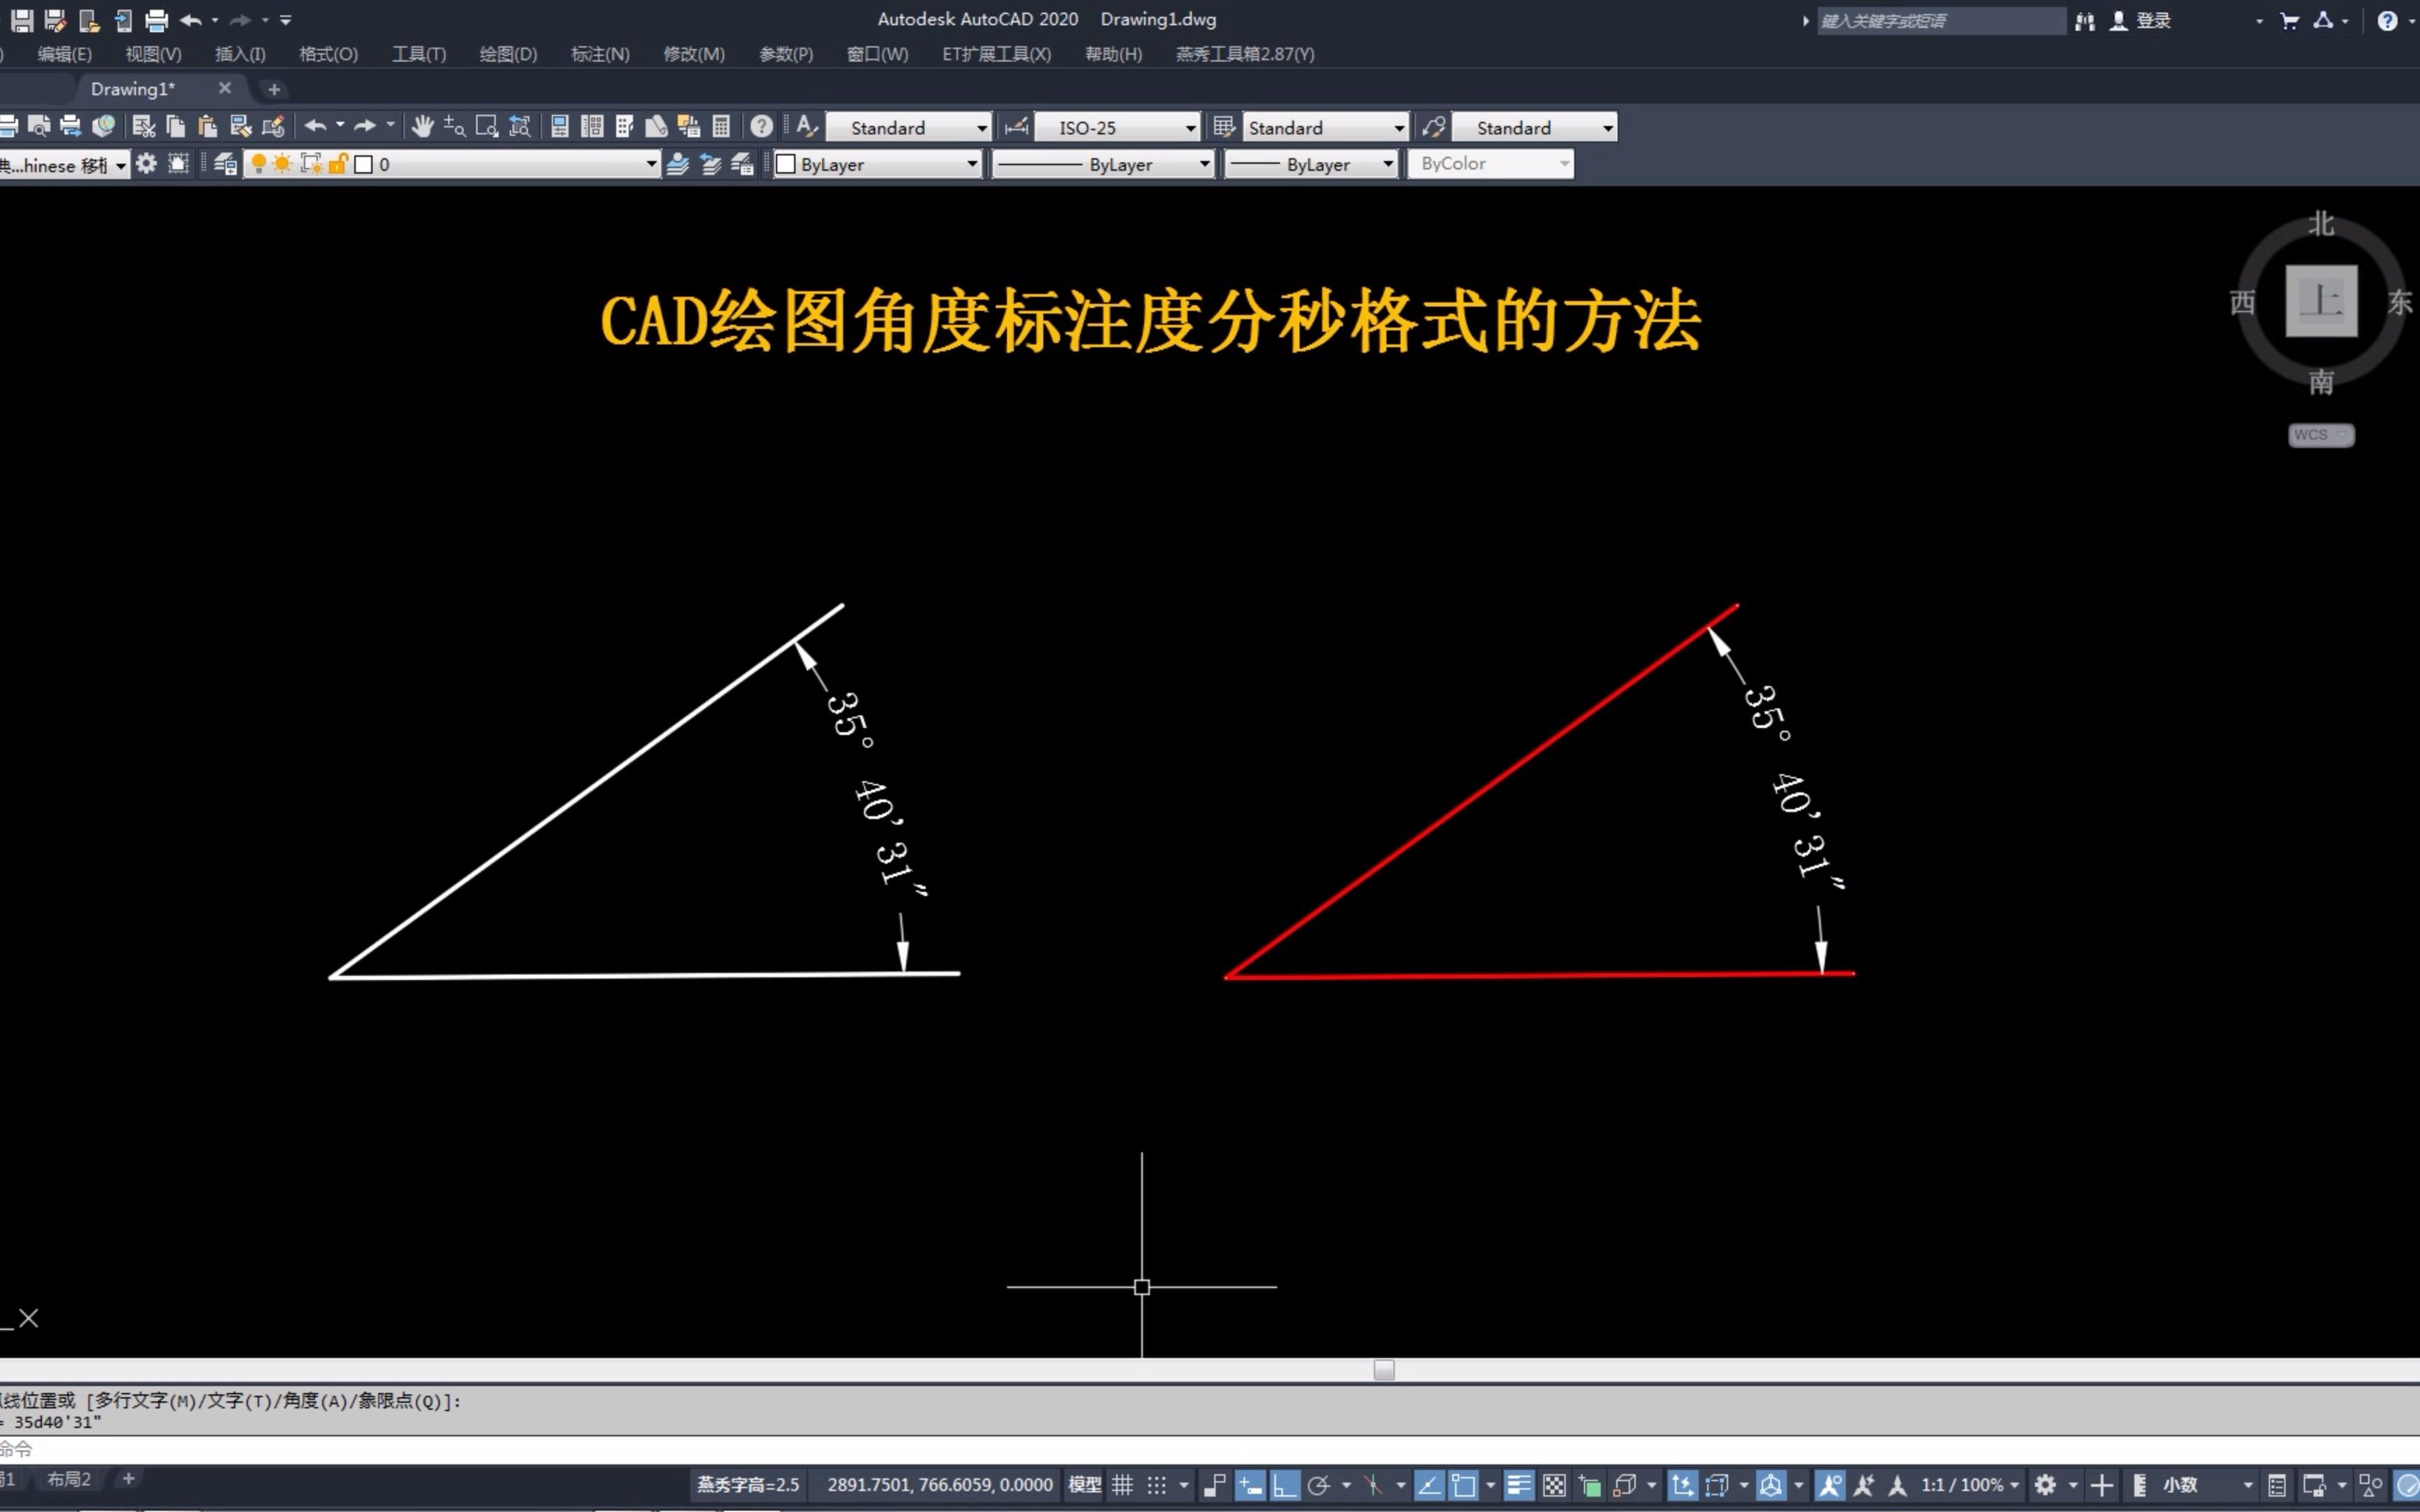Viewport: 2420px width, 1512px height.
Task: Open the Dimension Style manager icon
Action: pos(1016,126)
